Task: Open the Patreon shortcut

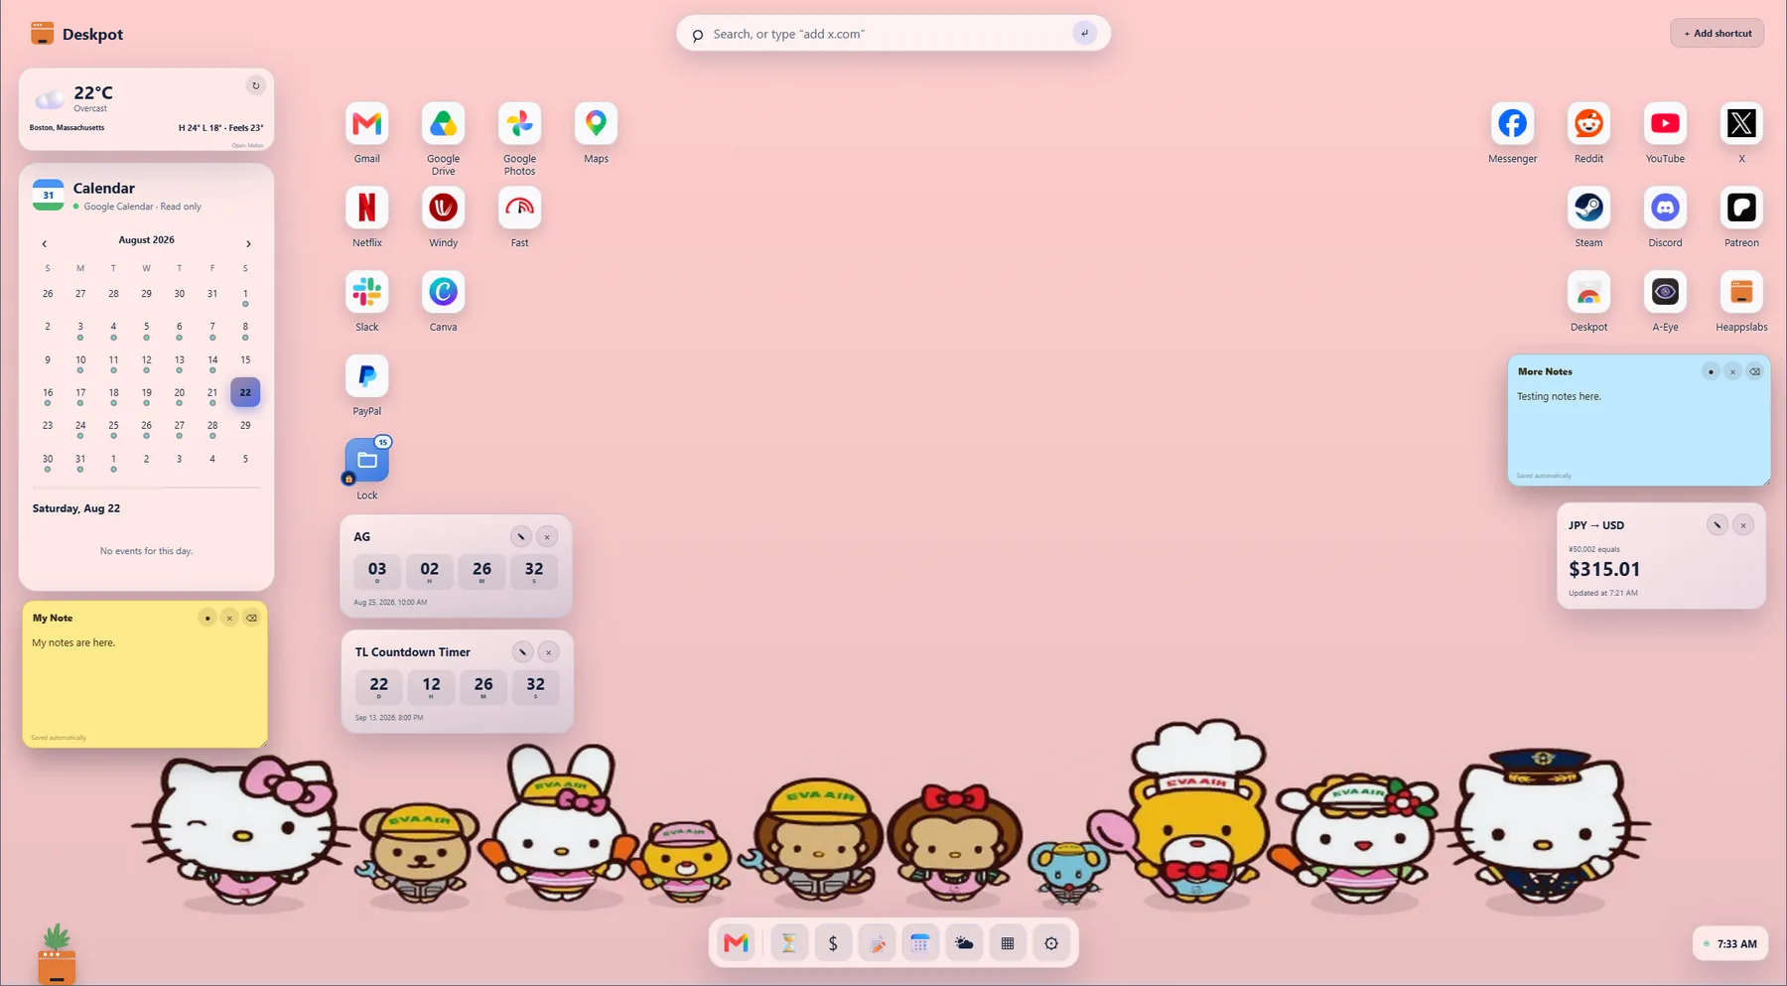Action: [1741, 208]
